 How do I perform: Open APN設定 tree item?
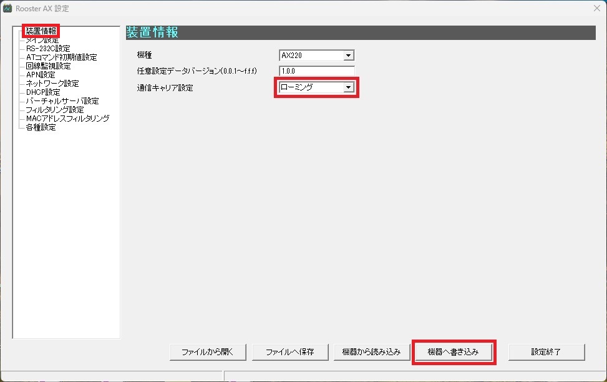point(41,75)
